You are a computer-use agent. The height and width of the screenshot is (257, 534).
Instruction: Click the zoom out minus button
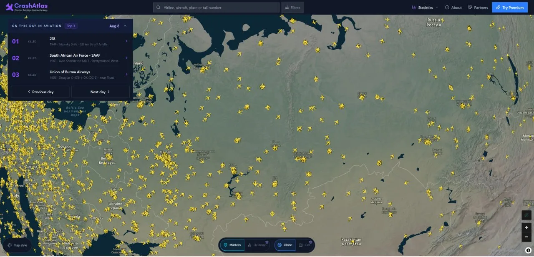tap(526, 237)
